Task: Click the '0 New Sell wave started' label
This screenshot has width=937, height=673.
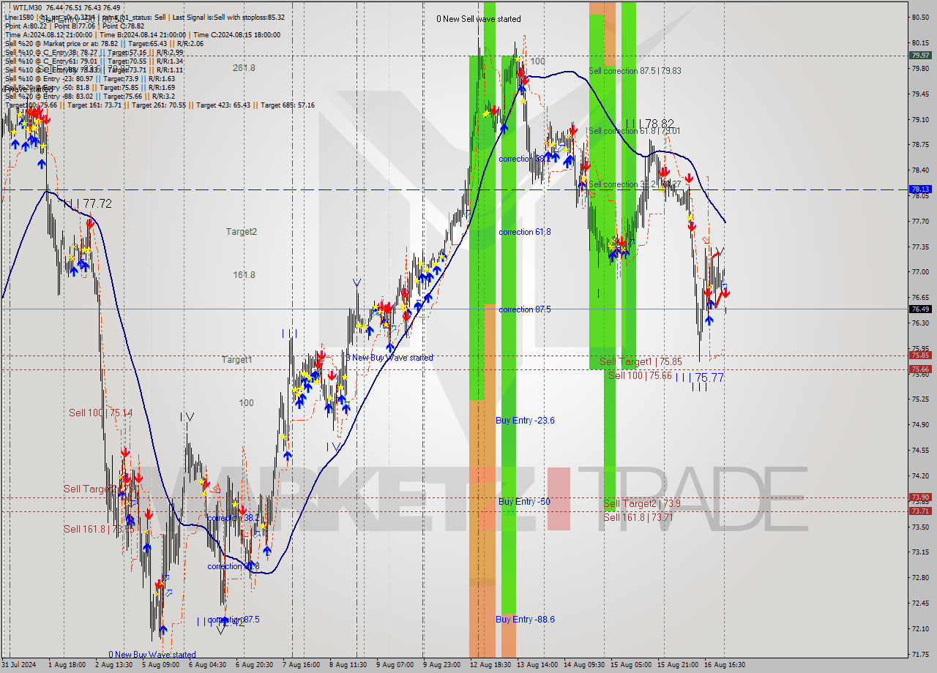Action: click(x=479, y=19)
